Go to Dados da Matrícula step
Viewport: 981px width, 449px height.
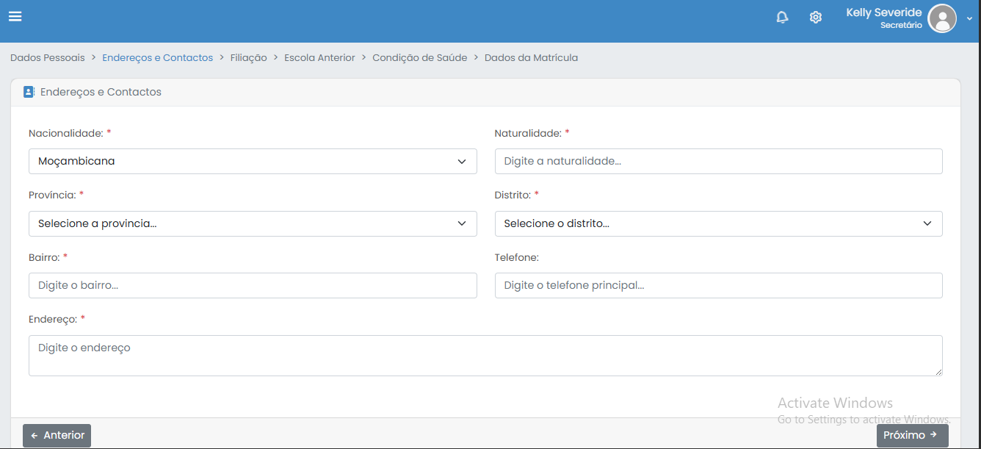pyautogui.click(x=531, y=57)
